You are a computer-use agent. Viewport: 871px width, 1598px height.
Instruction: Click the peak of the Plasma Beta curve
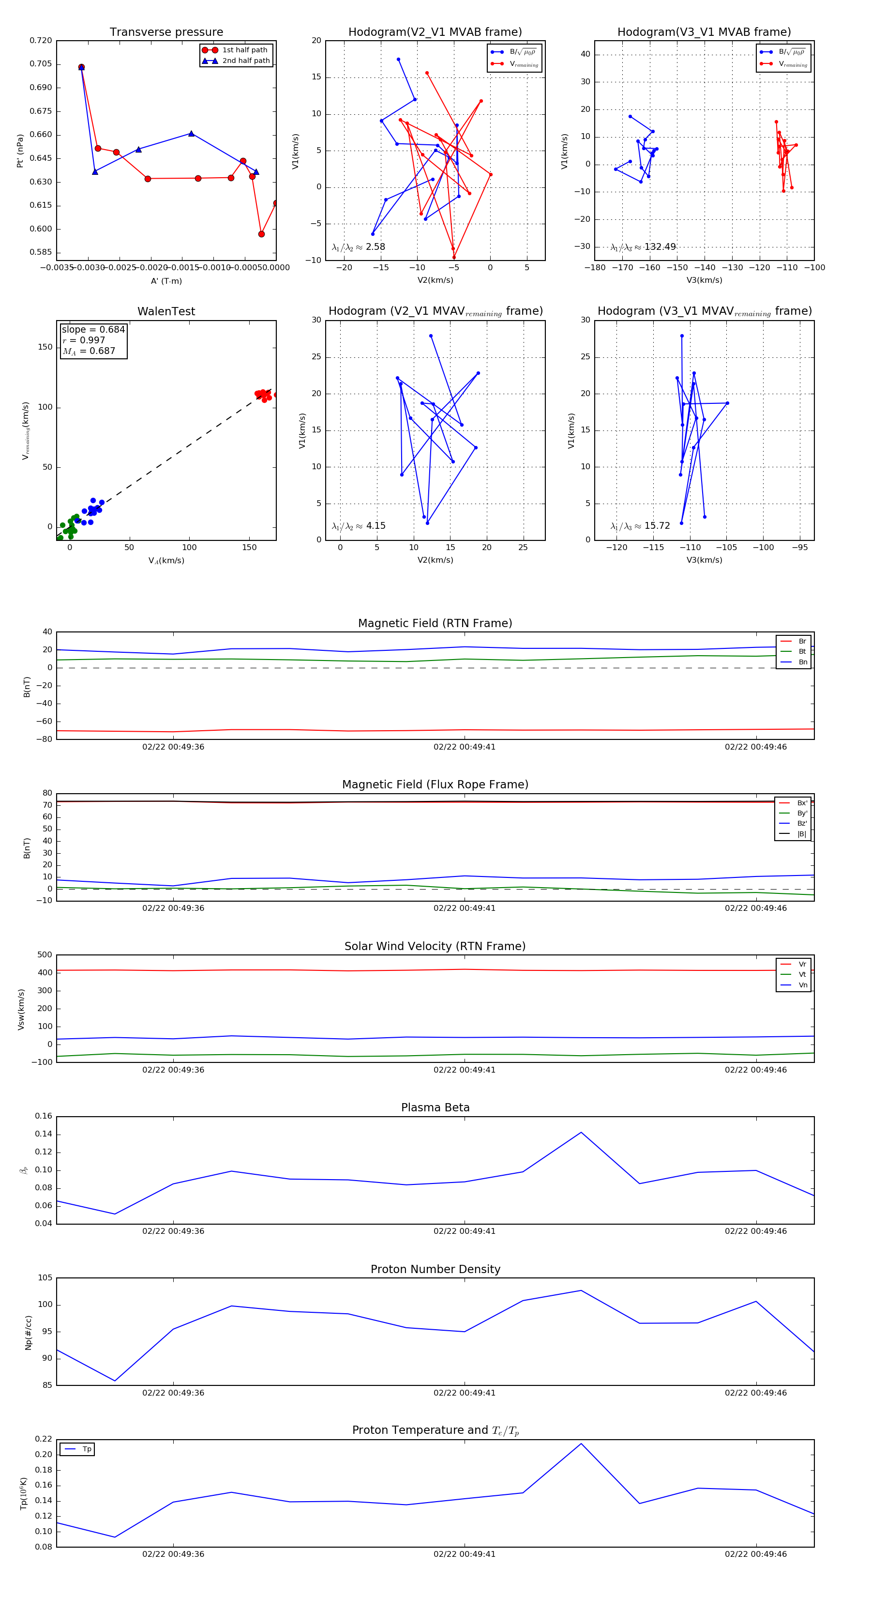[581, 1133]
